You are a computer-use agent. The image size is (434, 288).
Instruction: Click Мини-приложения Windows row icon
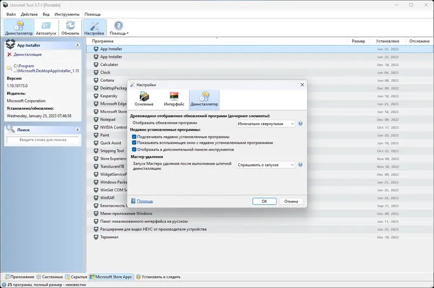[x=96, y=214]
